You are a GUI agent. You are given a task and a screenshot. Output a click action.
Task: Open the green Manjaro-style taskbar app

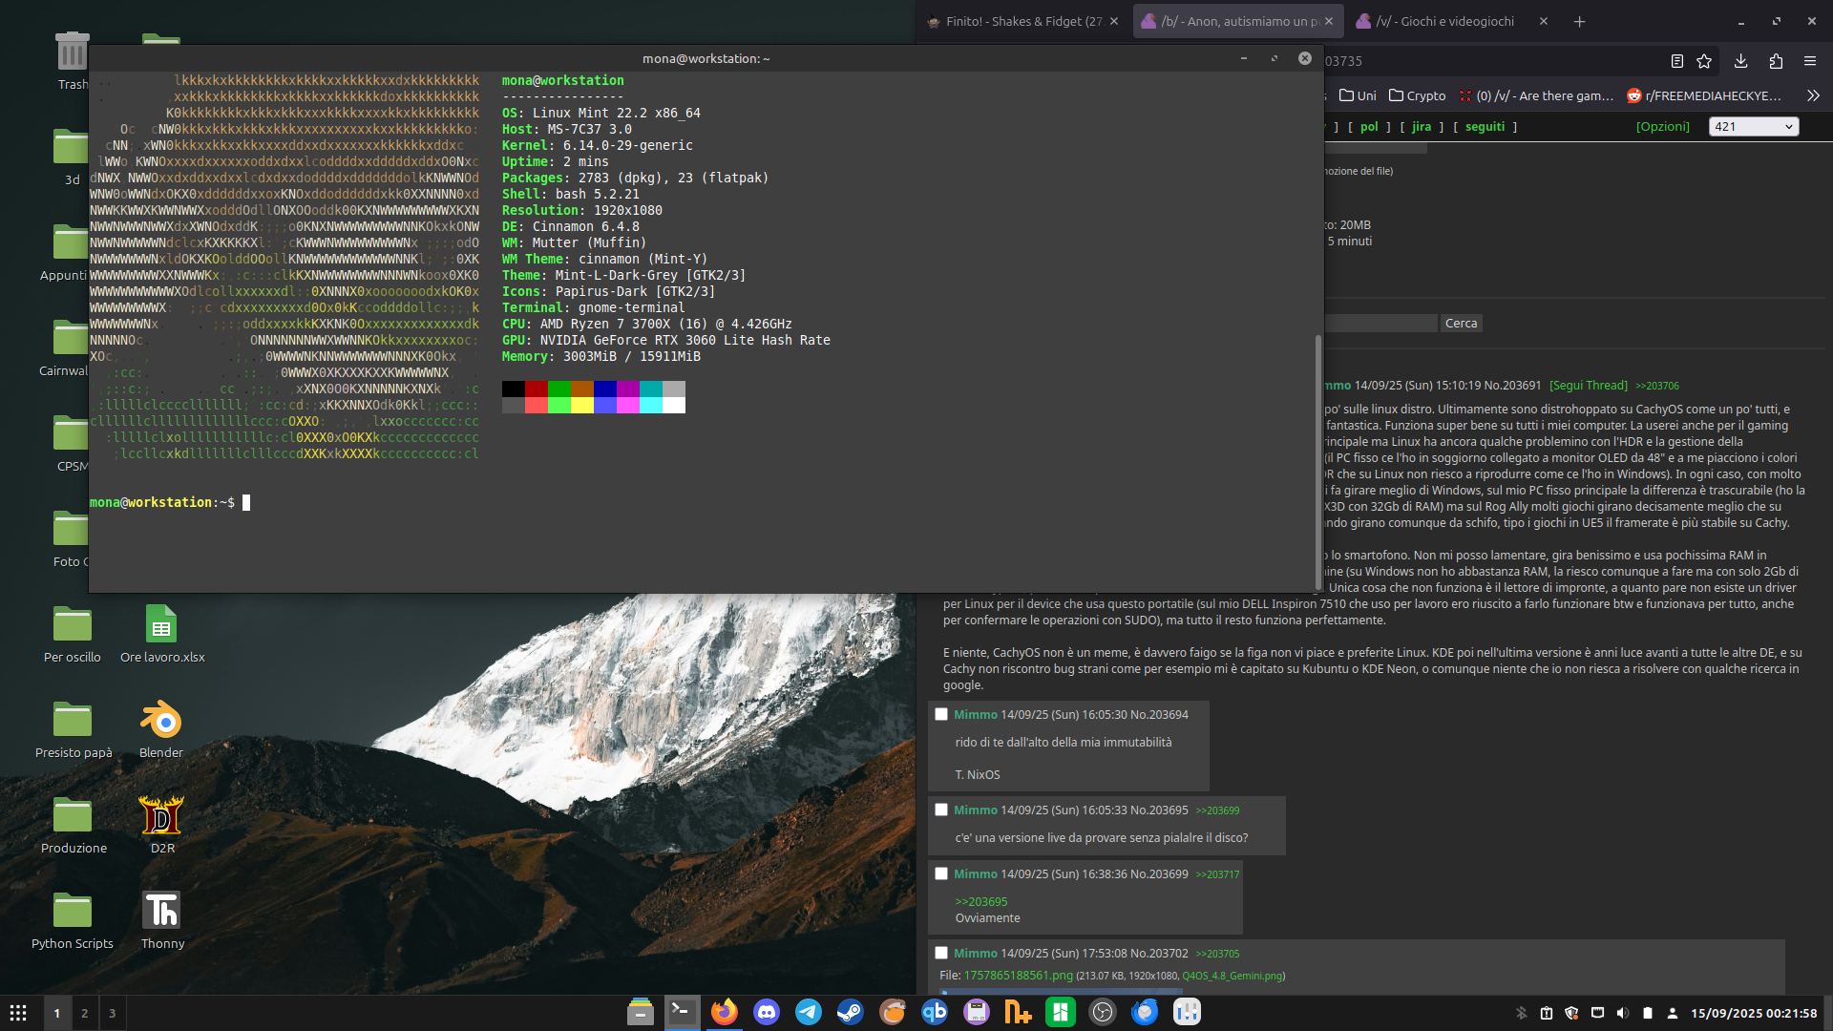[x=1061, y=1012]
